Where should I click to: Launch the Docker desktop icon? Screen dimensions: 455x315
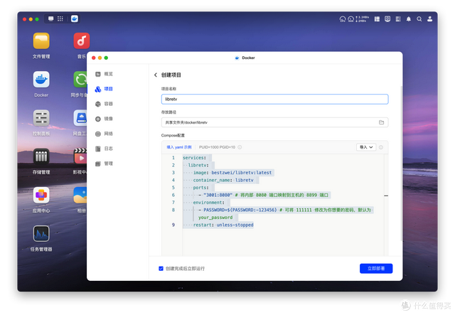coord(41,79)
